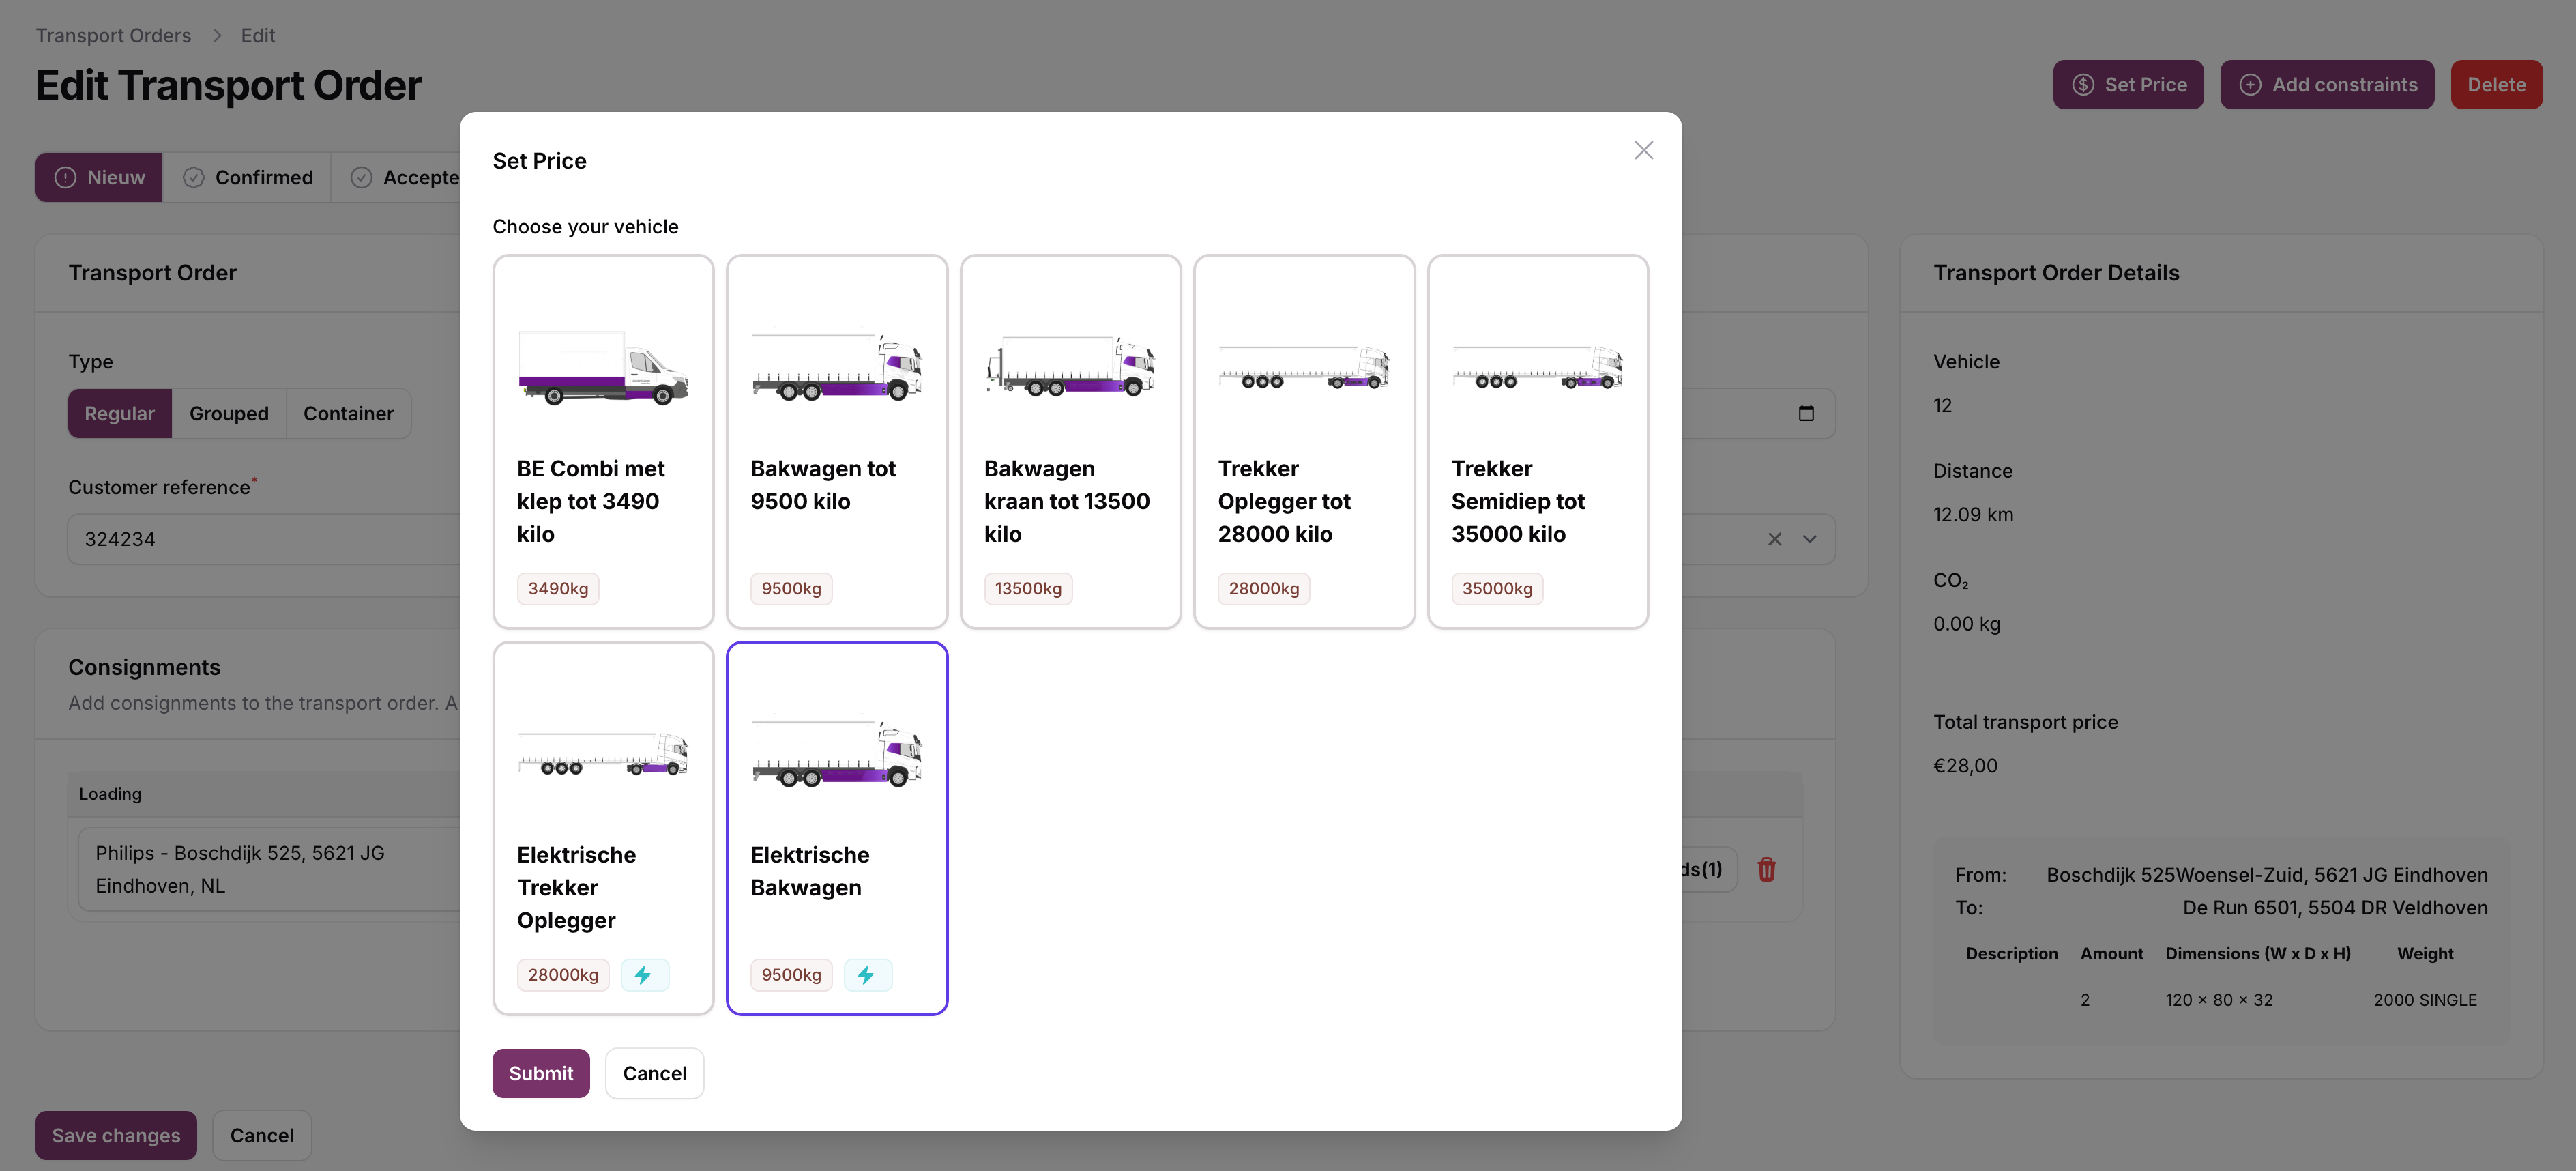Viewport: 2576px width, 1171px height.
Task: Clear the selection with the X icon
Action: pyautogui.click(x=1774, y=539)
